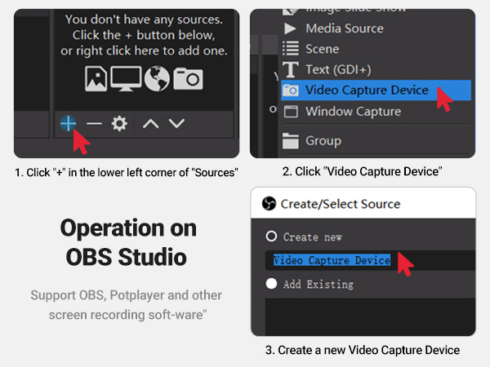Select the Add Existing radio button

click(271, 284)
